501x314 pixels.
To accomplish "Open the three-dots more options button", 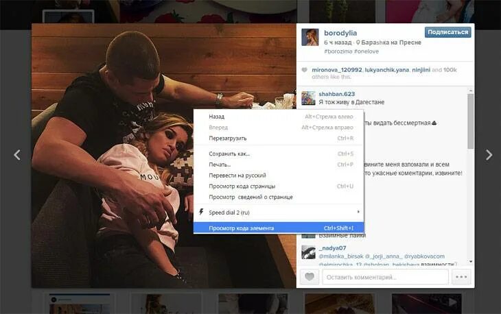I will pyautogui.click(x=461, y=277).
